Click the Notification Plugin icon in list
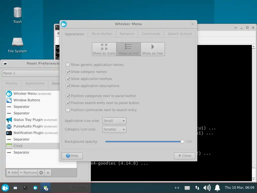This screenshot has height=193, width=257. click(x=9, y=133)
